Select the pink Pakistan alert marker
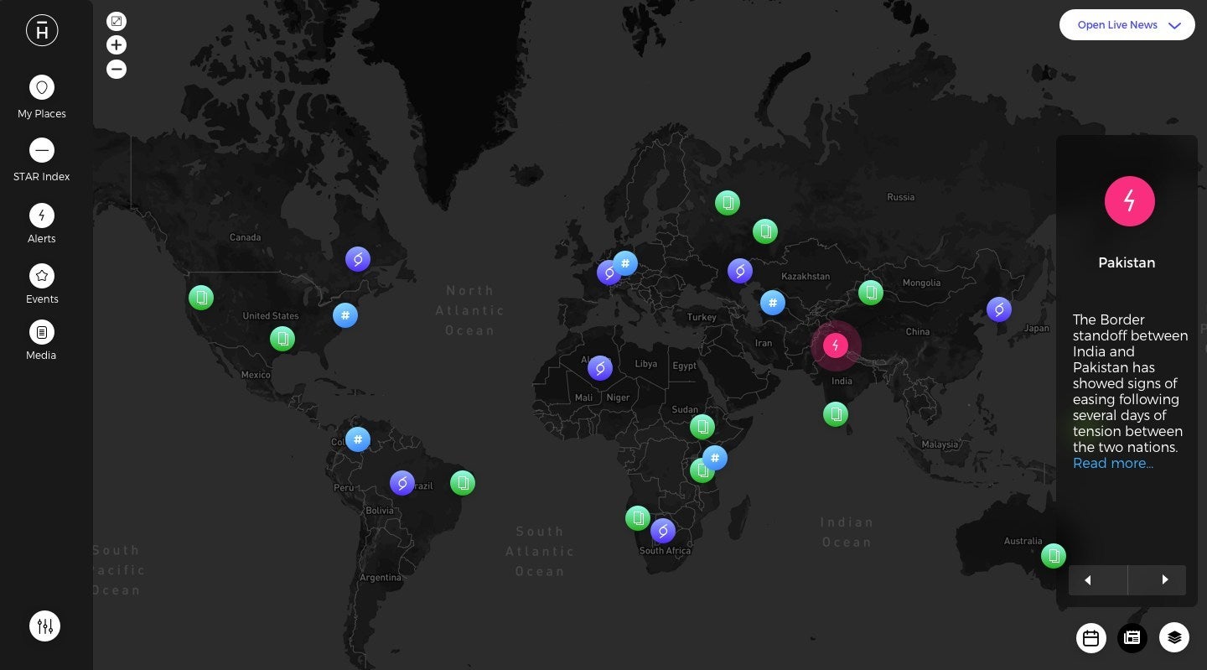This screenshot has width=1207, height=670. [x=835, y=345]
